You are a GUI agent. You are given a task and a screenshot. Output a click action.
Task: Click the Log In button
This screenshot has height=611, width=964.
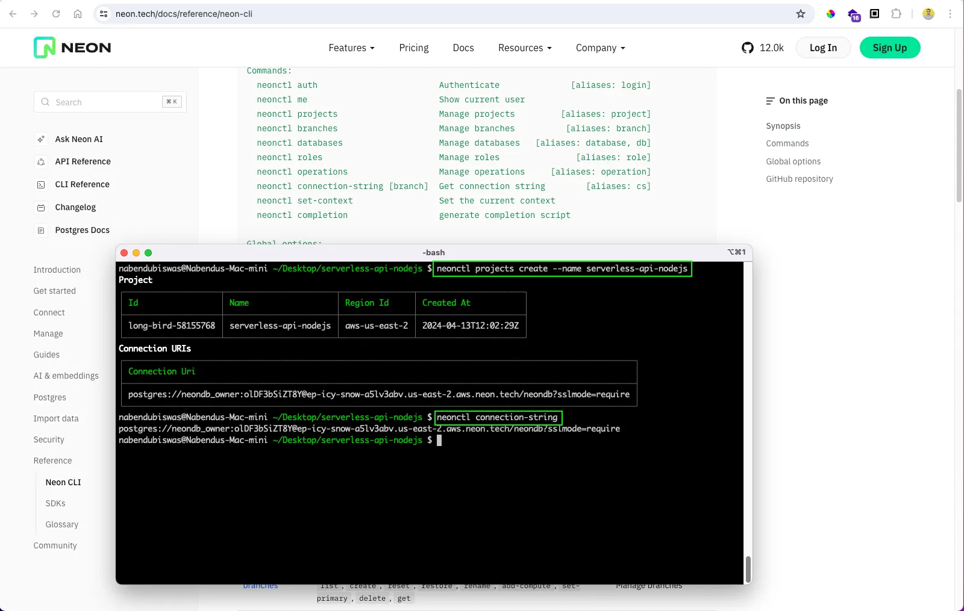coord(823,48)
